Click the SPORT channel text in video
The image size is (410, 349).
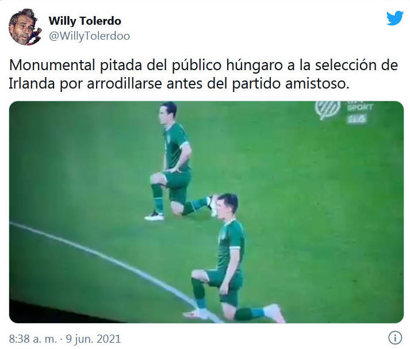[360, 108]
